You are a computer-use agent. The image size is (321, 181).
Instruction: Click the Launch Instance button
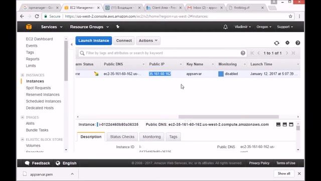94,41
